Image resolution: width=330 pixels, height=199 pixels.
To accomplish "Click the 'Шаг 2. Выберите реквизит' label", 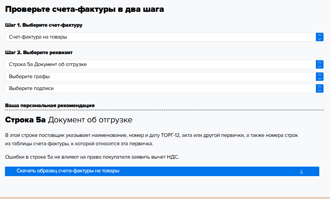I will [x=39, y=53].
